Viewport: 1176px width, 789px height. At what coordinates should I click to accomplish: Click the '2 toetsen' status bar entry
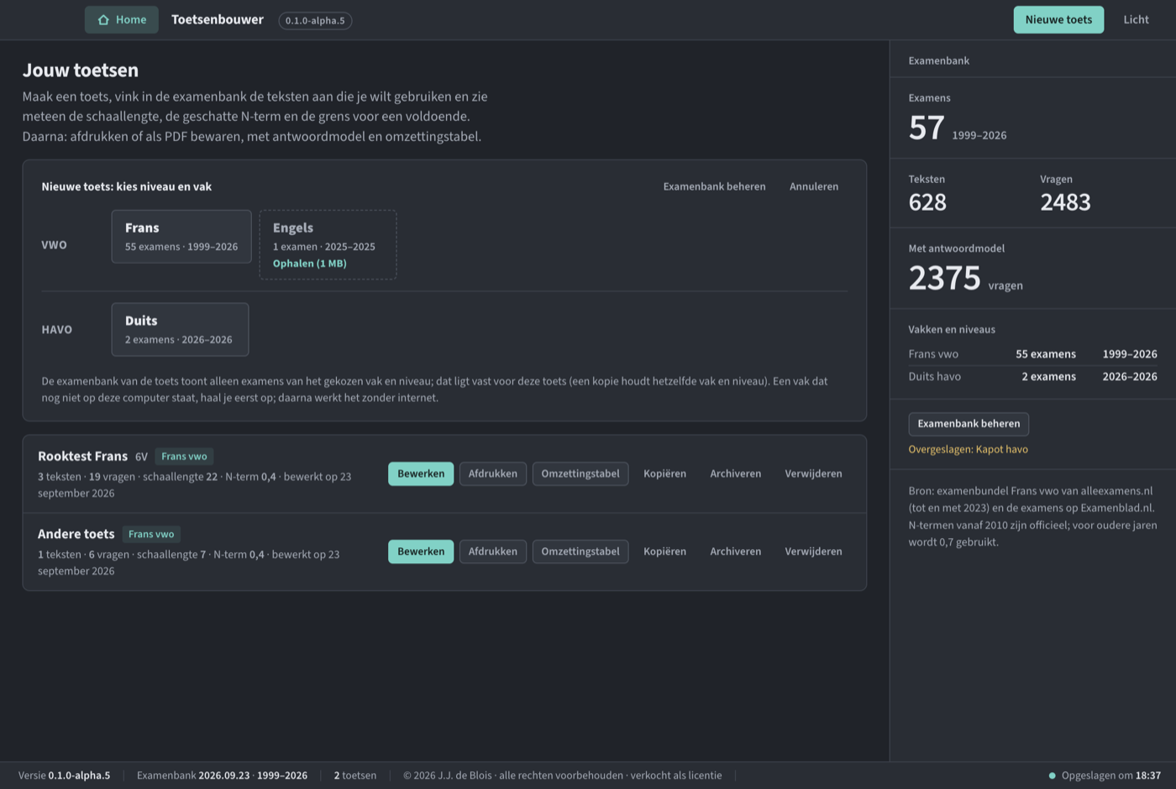point(355,776)
